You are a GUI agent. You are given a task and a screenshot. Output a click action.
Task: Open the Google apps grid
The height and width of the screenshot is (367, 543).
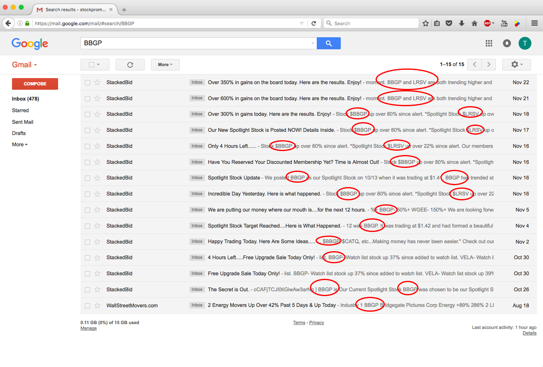489,43
